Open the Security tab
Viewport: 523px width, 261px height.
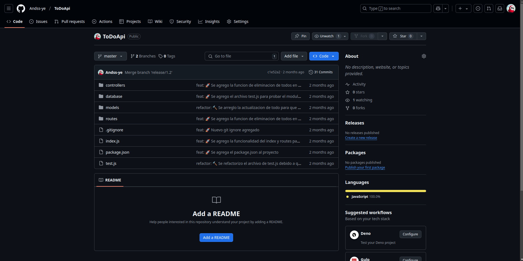pos(180,22)
